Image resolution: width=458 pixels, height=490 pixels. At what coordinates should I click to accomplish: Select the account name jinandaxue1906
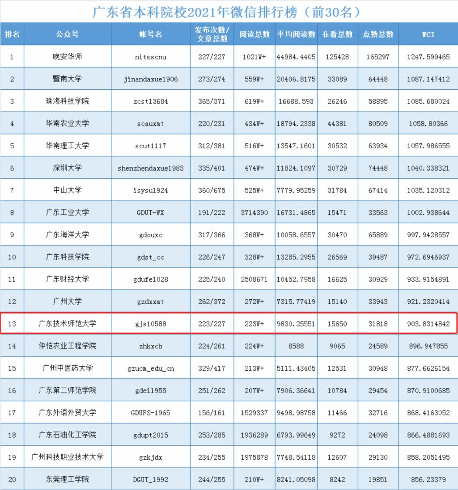(x=150, y=79)
